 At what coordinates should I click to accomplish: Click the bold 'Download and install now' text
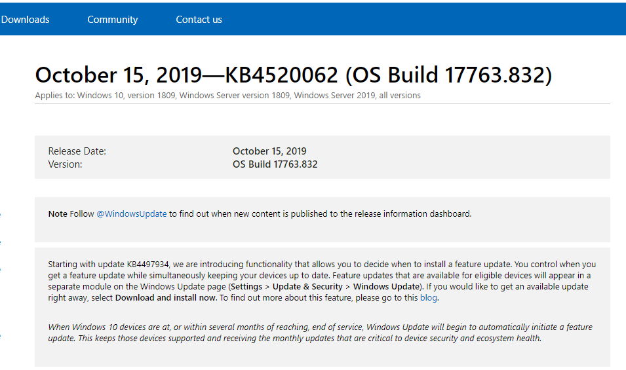pyautogui.click(x=165, y=297)
